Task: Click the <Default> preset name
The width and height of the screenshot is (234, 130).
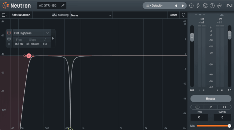Action: point(156,6)
